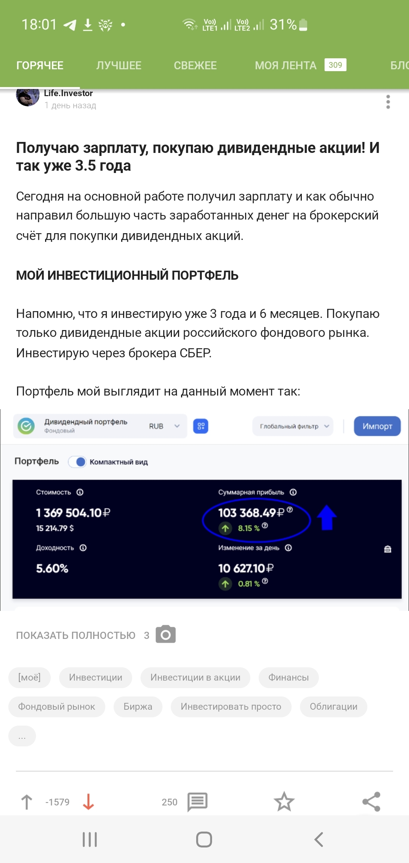Open the post's comments via speech-bubble icon
Viewport: 409px width, 863px height.
tap(197, 802)
